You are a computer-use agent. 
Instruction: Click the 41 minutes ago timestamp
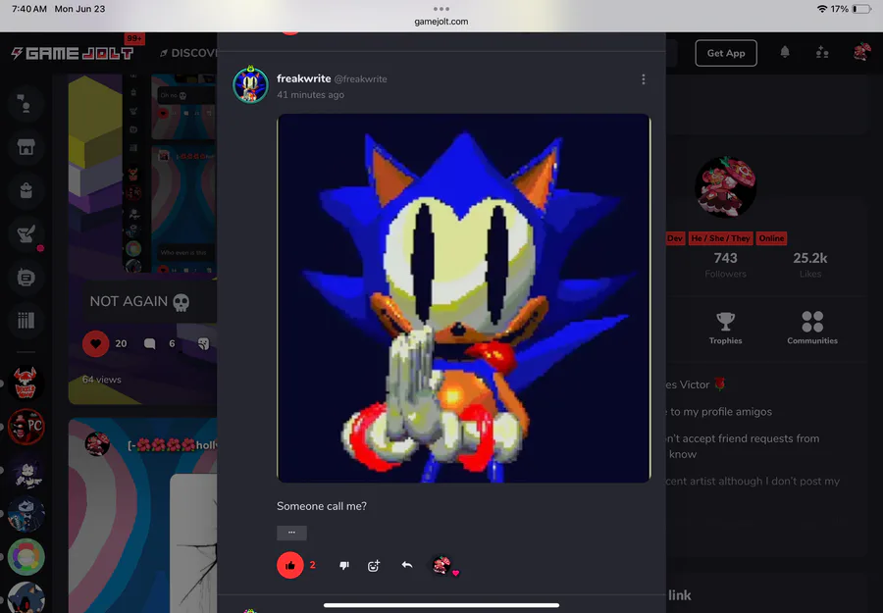[310, 94]
